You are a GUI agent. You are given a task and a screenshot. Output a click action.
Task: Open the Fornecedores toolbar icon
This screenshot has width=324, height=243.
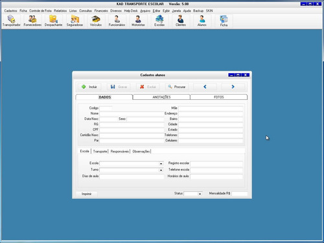pyautogui.click(x=32, y=21)
